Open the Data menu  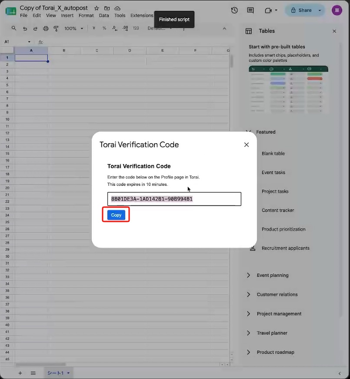point(104,16)
